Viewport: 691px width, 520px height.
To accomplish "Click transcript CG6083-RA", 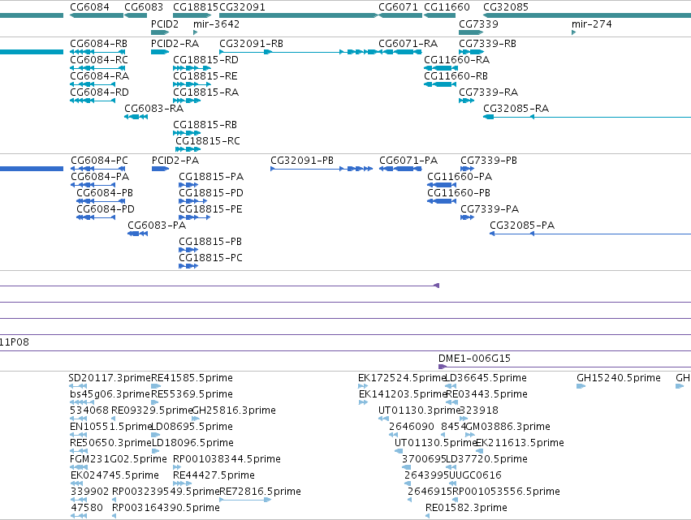I will [x=153, y=109].
